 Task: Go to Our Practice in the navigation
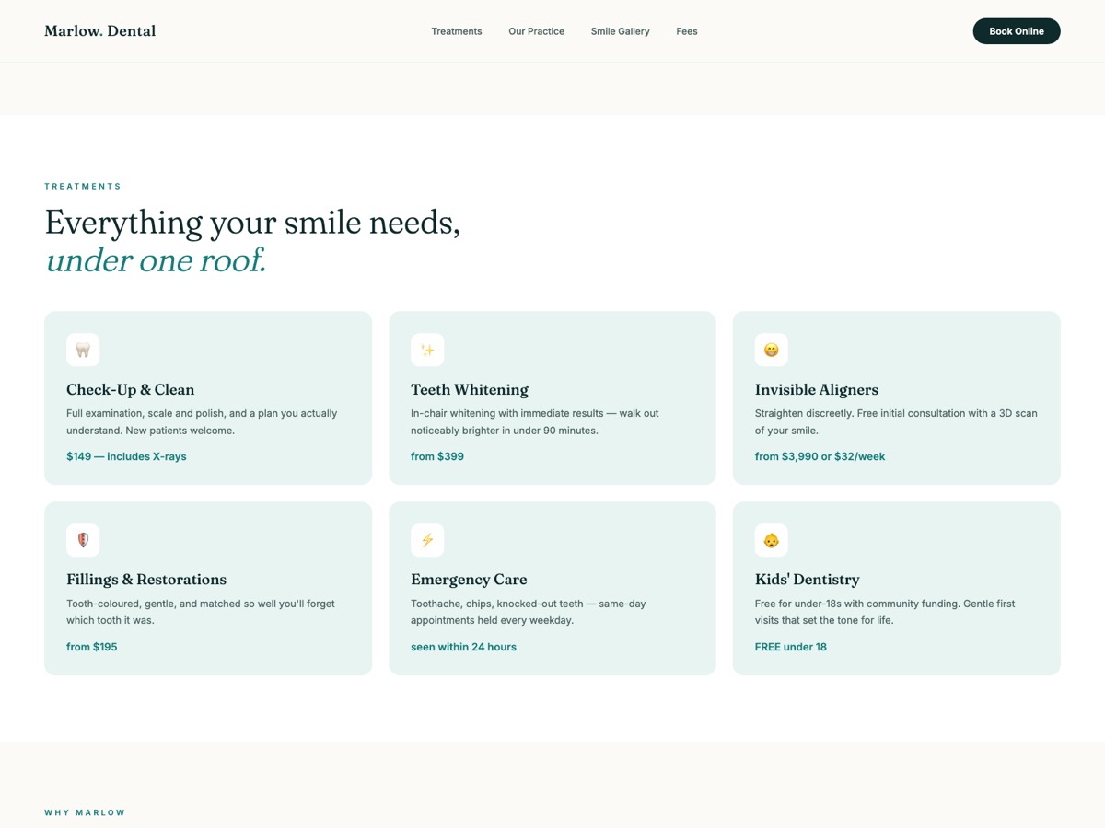point(537,31)
